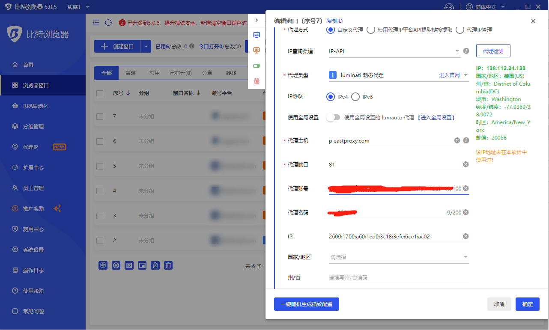
Task: Click the recycle bin clear-cache icon
Action: click(155, 265)
